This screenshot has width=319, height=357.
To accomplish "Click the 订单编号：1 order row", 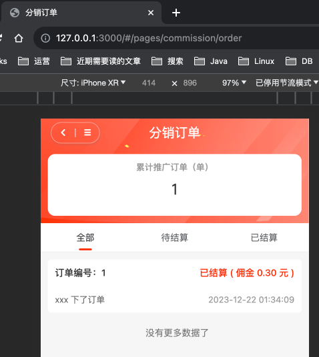I will (x=175, y=286).
